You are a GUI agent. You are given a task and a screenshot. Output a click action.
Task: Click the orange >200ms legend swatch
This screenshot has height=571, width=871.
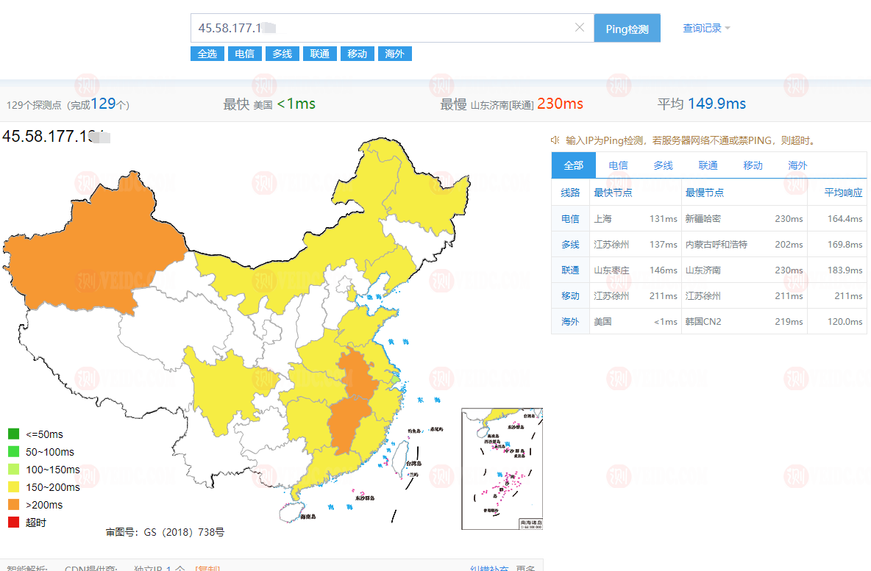pos(13,505)
